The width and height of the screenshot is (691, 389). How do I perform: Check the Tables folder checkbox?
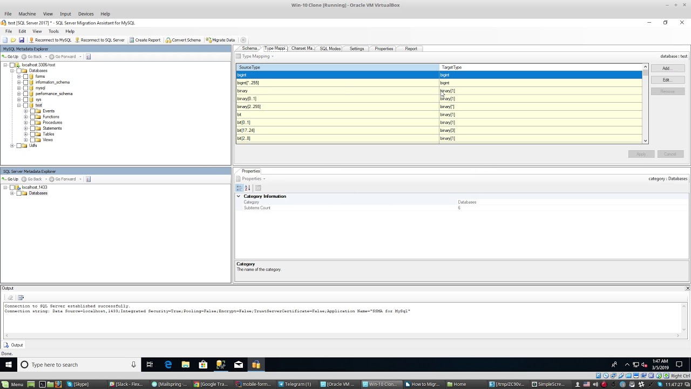click(x=32, y=134)
